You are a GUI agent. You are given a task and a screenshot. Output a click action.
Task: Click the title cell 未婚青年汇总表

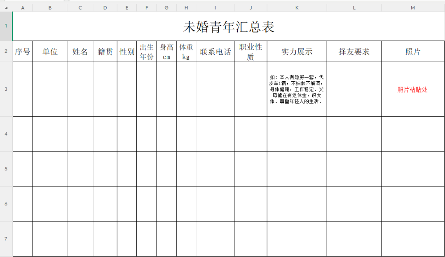click(229, 26)
